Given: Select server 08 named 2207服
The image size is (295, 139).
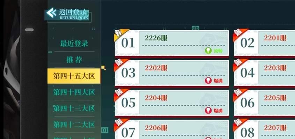Looking at the screenshot, I should click(x=264, y=130).
